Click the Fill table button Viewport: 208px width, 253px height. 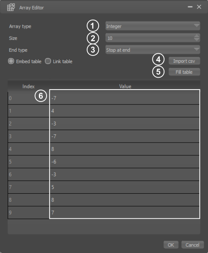pyautogui.click(x=184, y=72)
